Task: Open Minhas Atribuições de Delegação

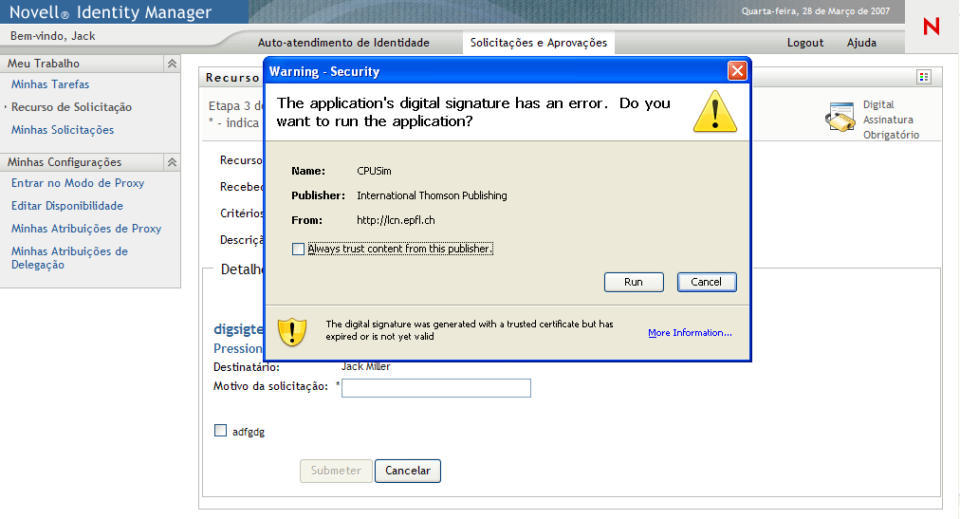Action: 69,258
